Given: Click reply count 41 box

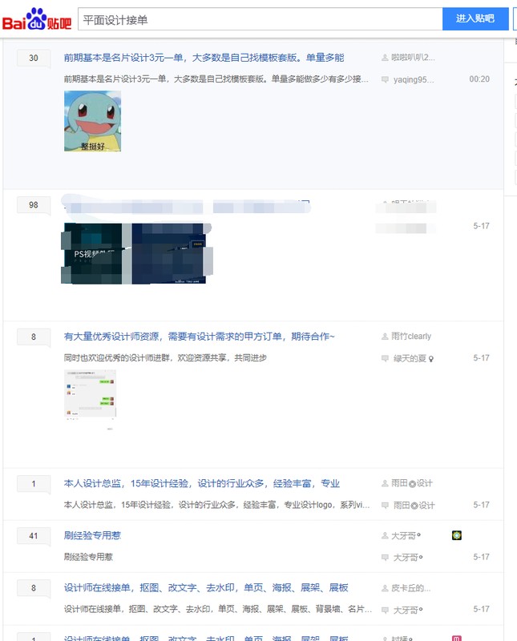Looking at the screenshot, I should [34, 536].
